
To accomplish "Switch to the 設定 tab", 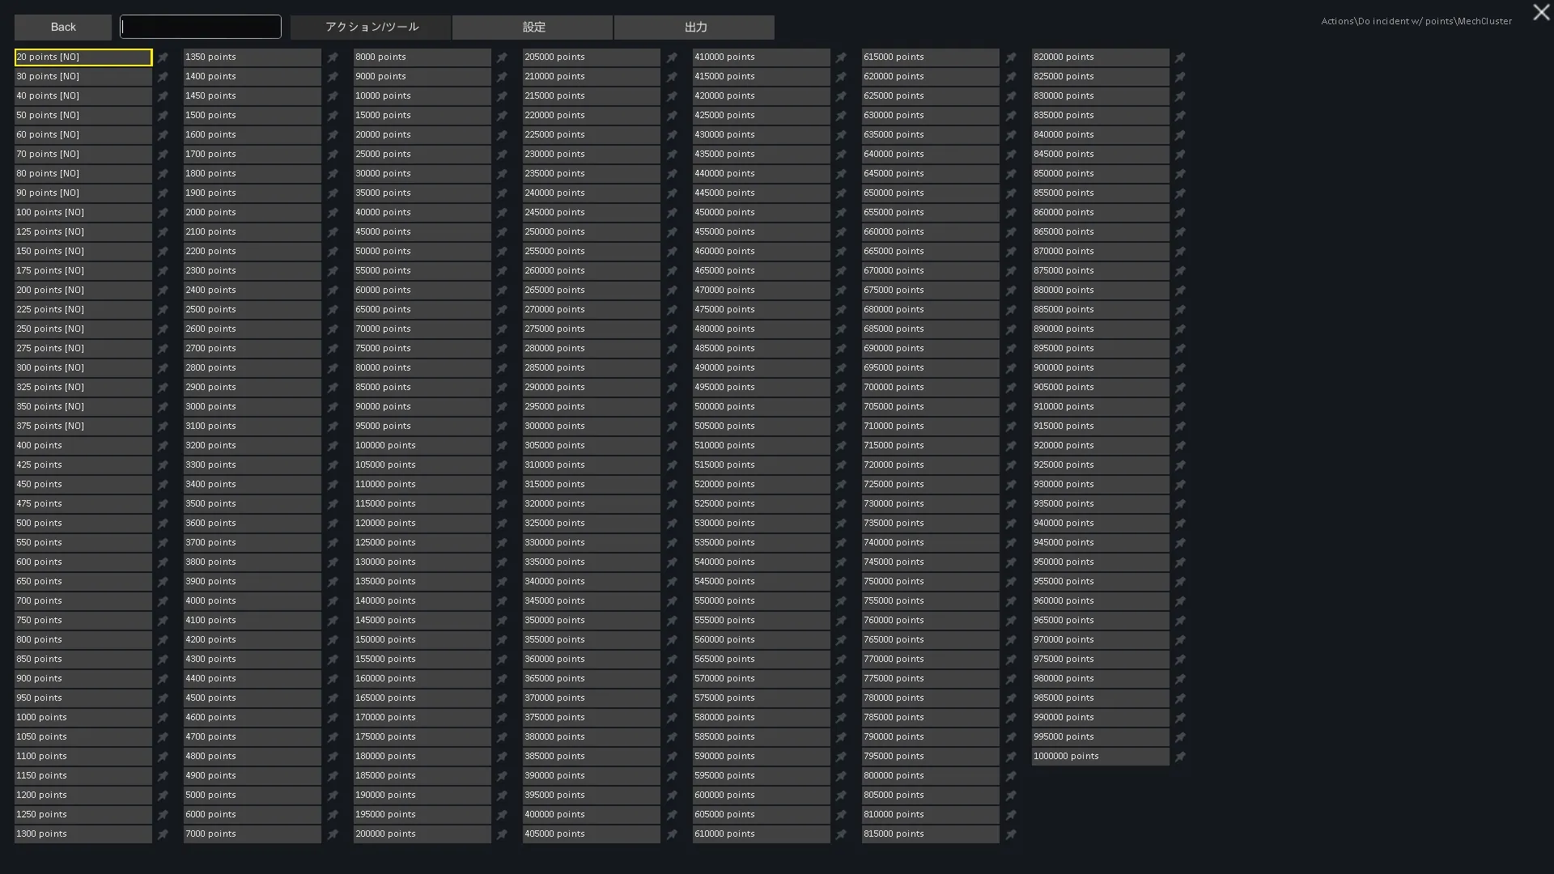I will 533,28.
